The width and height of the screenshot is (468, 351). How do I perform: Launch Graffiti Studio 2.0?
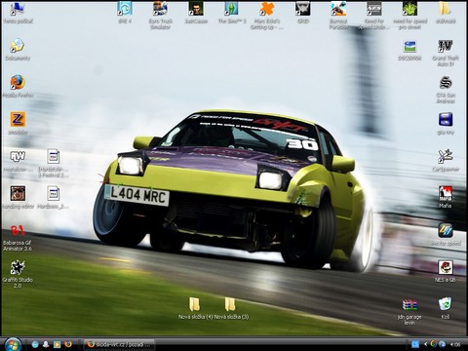tap(18, 267)
